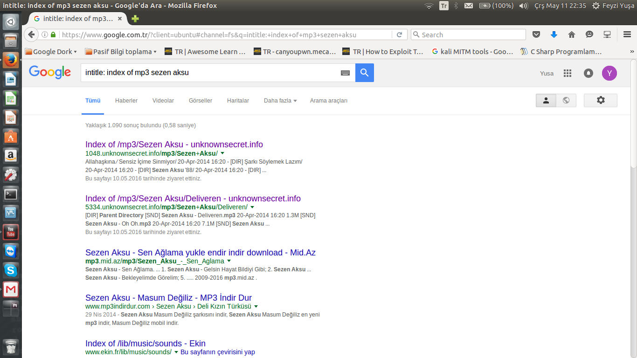Open Google notifications bell

(x=589, y=73)
